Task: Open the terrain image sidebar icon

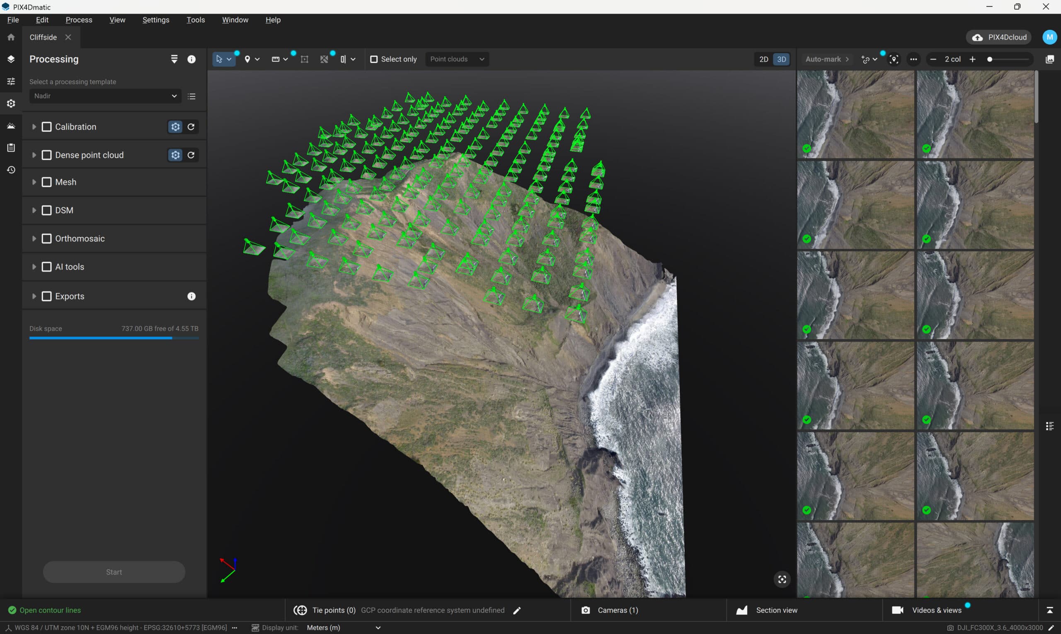Action: click(11, 126)
